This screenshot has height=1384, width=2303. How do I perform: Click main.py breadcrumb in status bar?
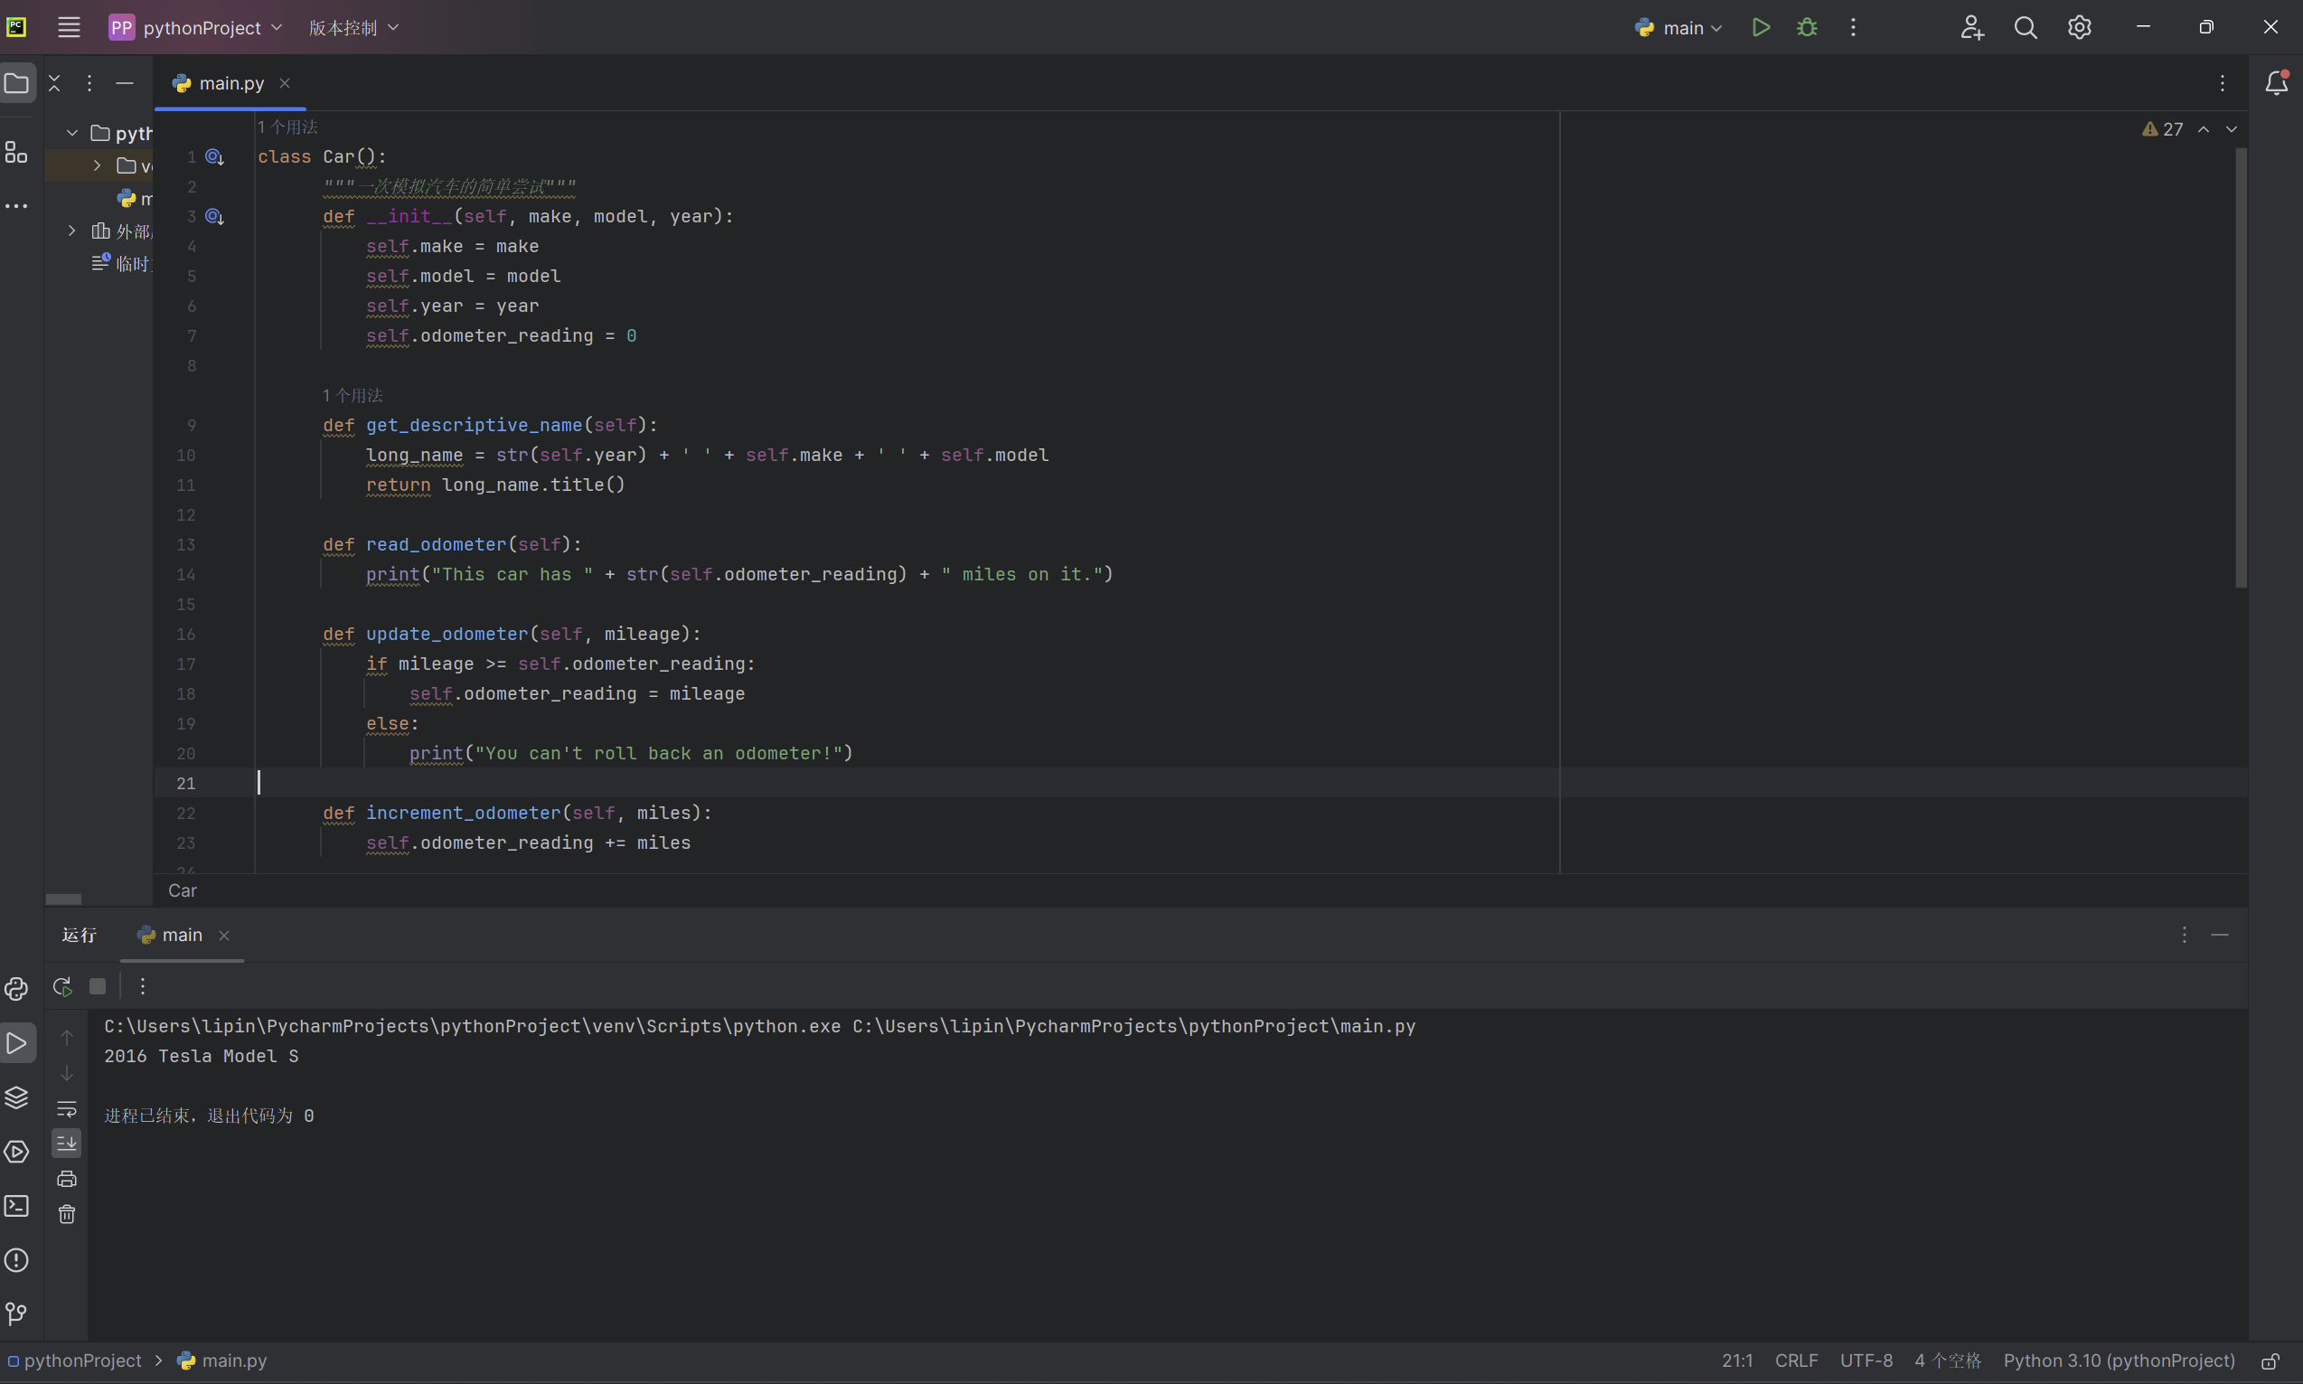tap(222, 1360)
